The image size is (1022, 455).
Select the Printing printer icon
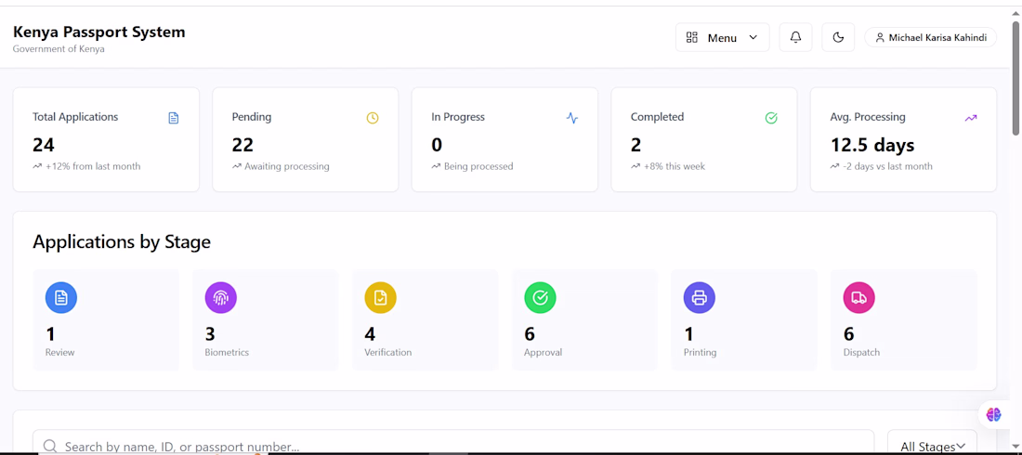700,298
